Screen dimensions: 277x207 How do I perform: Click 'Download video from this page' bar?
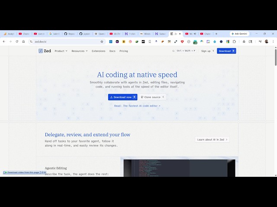click(22, 172)
